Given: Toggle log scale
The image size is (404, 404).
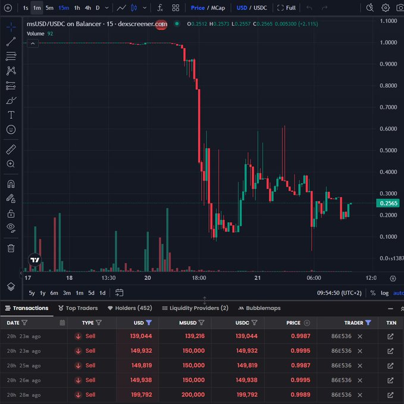Looking at the screenshot, I should [384, 293].
